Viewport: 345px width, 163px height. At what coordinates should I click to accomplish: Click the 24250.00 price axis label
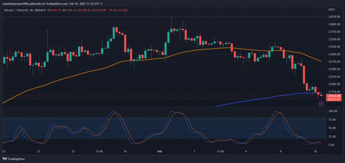pyautogui.click(x=334, y=17)
